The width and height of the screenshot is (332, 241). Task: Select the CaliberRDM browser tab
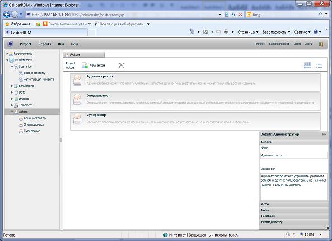tap(46, 33)
